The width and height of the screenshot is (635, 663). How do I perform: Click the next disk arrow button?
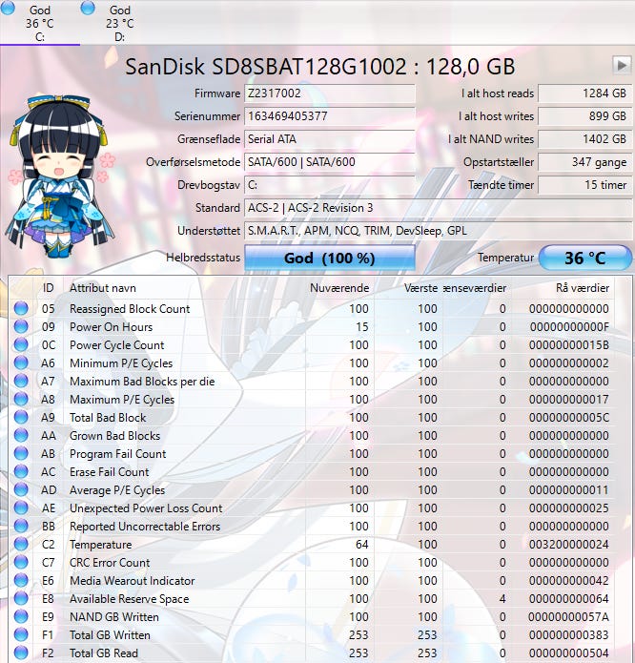[622, 65]
